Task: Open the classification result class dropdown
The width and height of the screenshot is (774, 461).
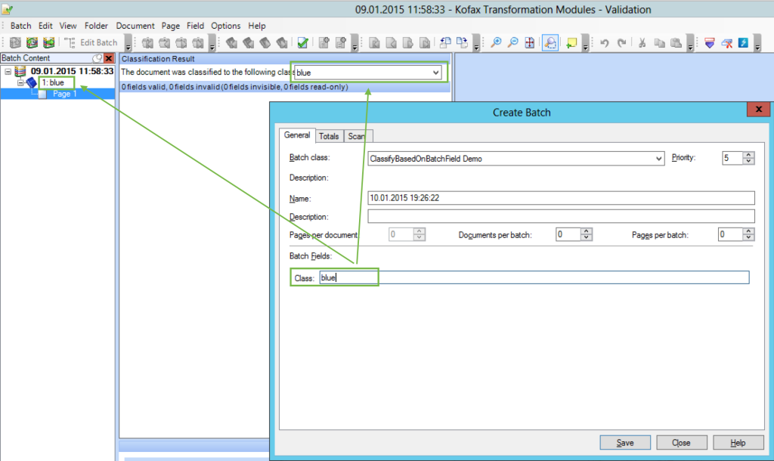Action: [436, 73]
